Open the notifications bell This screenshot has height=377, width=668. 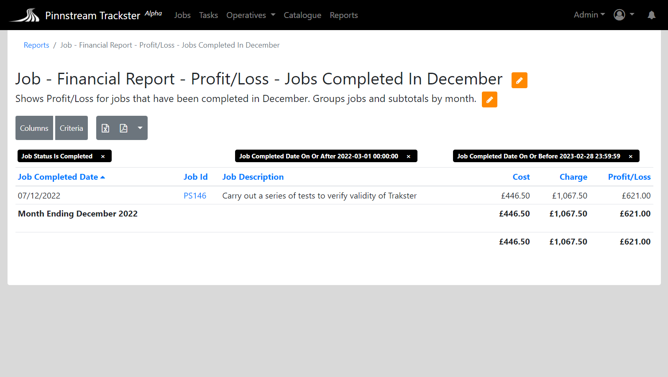651,15
